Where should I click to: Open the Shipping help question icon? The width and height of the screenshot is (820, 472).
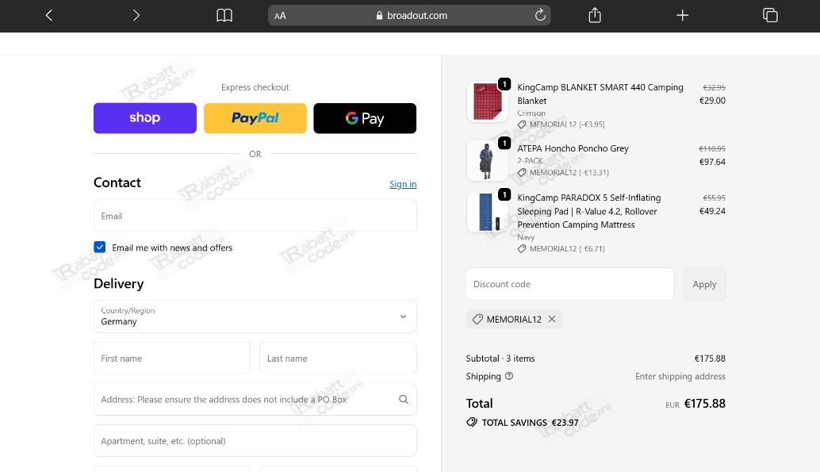coord(509,376)
